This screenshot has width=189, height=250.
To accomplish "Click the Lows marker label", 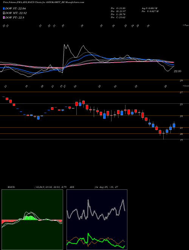I will pyautogui.click(x=186, y=86).
